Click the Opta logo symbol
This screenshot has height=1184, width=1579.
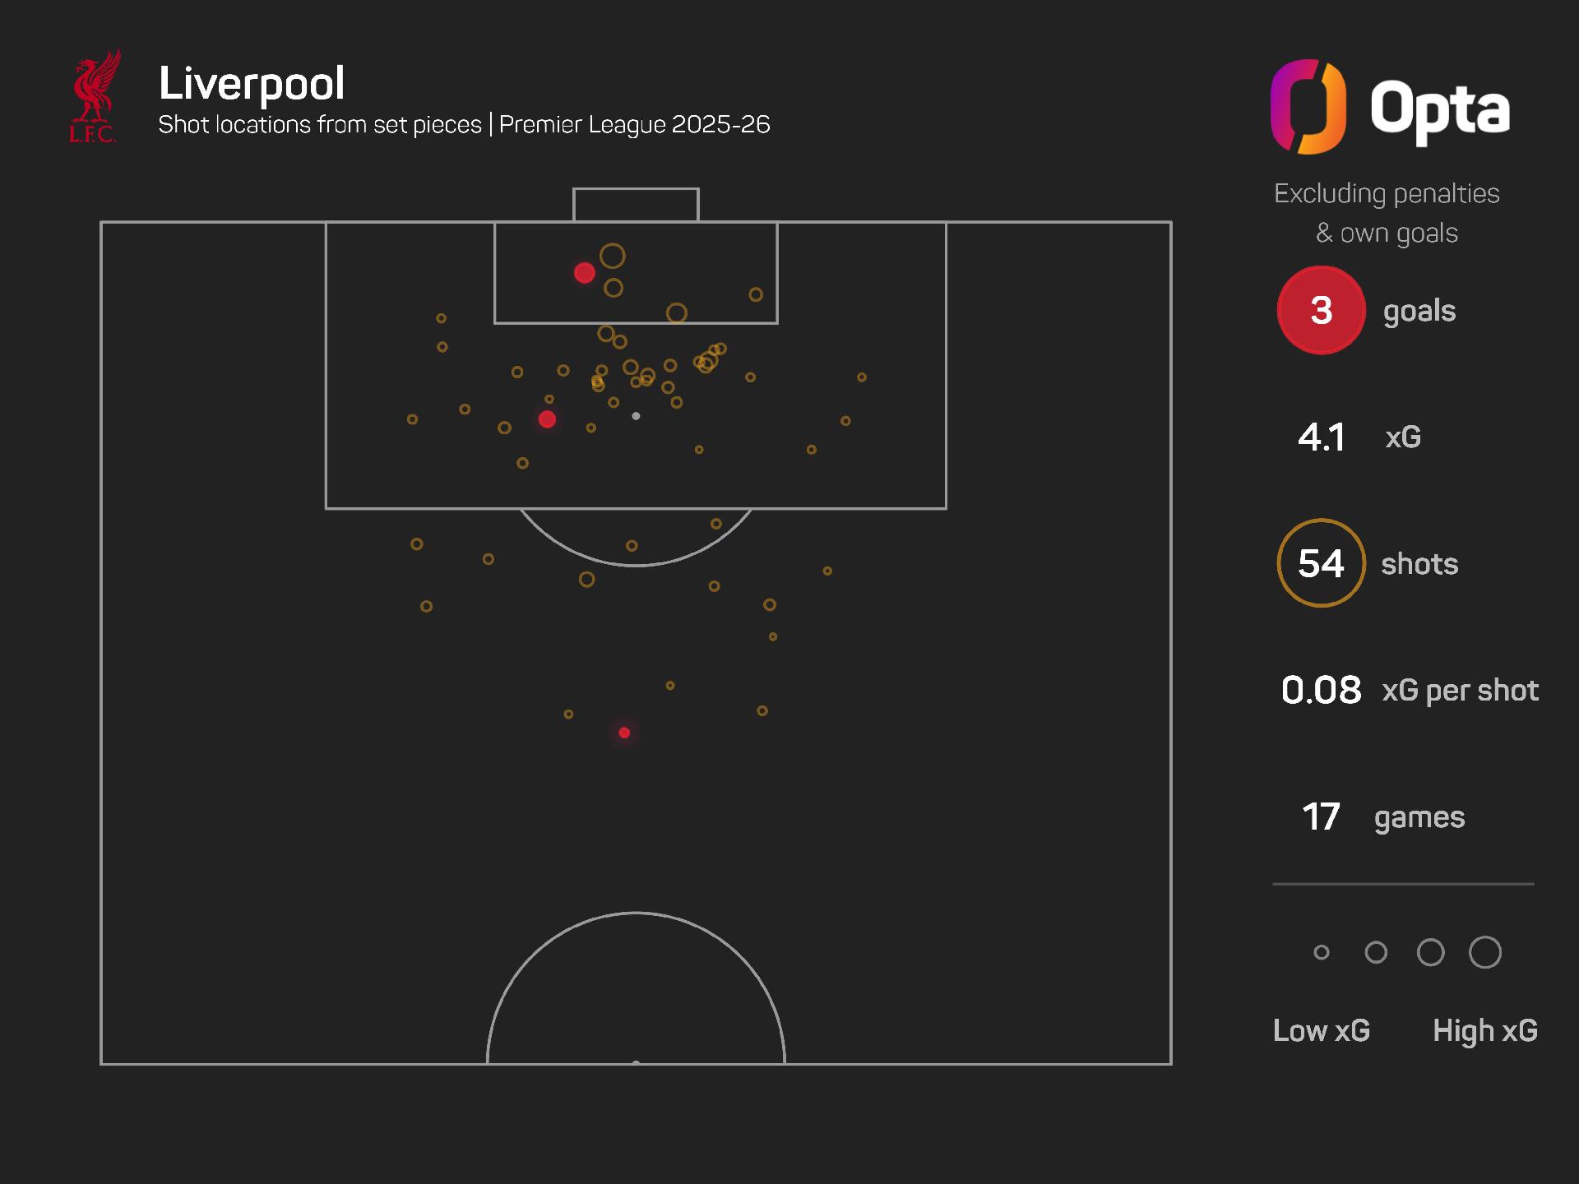point(1308,107)
